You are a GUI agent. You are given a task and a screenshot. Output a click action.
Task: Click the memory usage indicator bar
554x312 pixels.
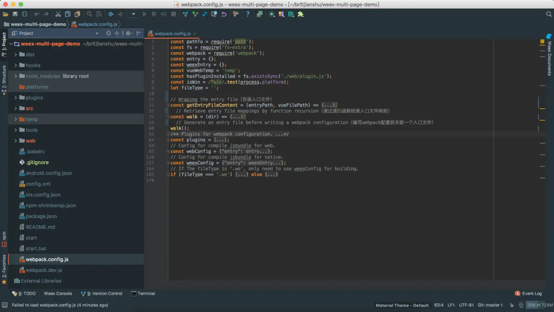(x=539, y=305)
